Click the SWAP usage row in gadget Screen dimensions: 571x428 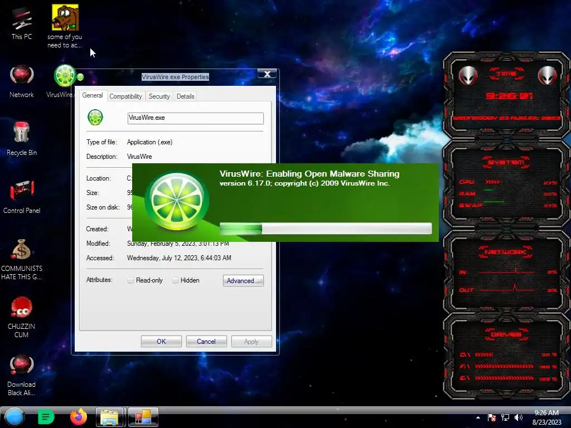(x=508, y=205)
